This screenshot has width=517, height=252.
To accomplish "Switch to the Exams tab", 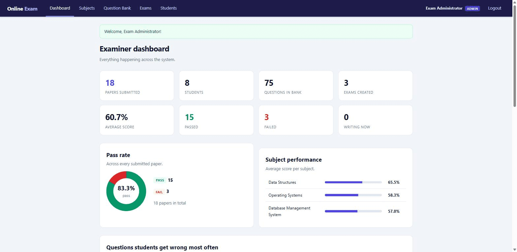I will click(x=145, y=8).
